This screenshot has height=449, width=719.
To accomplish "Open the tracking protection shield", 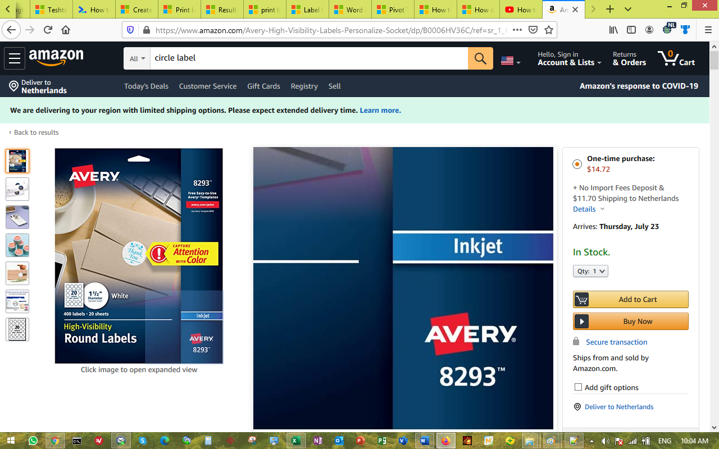I will (x=130, y=30).
